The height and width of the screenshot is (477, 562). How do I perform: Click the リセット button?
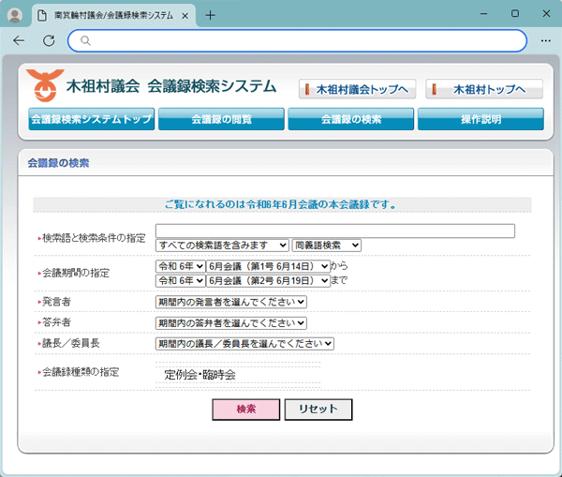click(x=318, y=410)
